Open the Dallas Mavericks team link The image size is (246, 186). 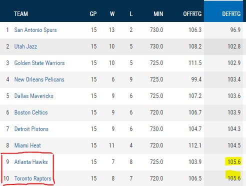pos(34,96)
